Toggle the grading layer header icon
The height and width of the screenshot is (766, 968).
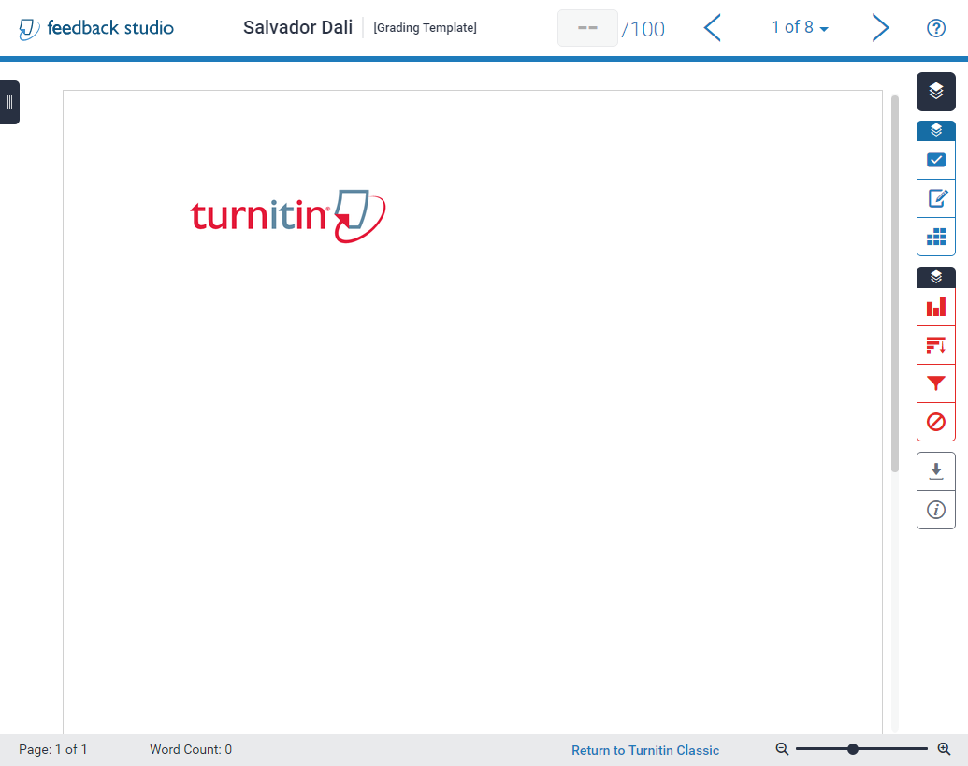coord(936,130)
